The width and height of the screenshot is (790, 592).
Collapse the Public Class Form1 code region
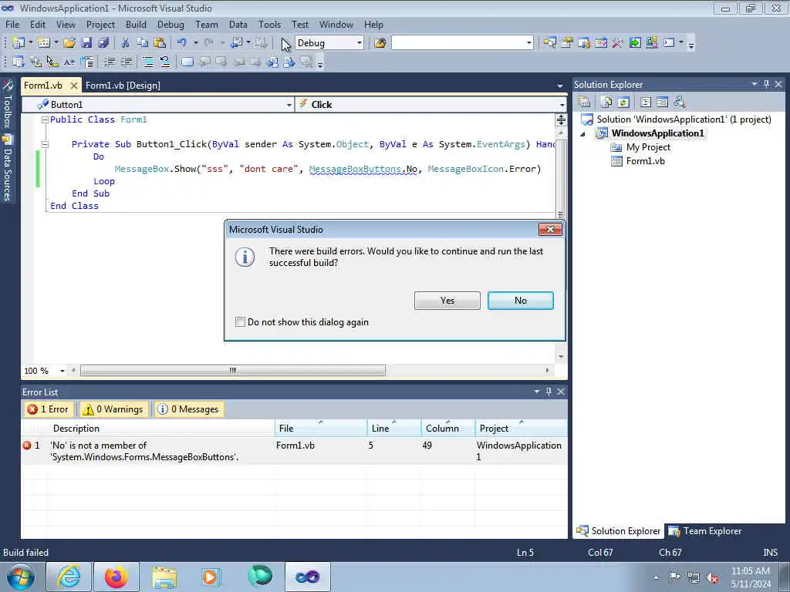coord(45,119)
